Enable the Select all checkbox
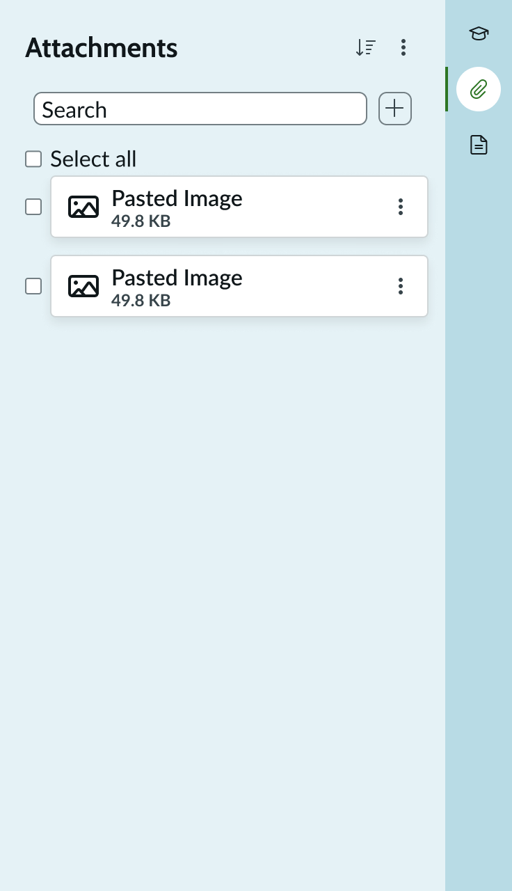This screenshot has width=512, height=891. pyautogui.click(x=33, y=159)
